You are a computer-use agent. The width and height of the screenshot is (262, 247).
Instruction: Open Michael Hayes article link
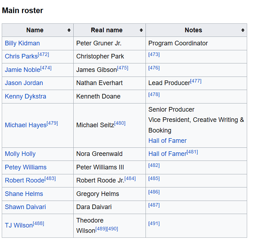[x=26, y=125]
